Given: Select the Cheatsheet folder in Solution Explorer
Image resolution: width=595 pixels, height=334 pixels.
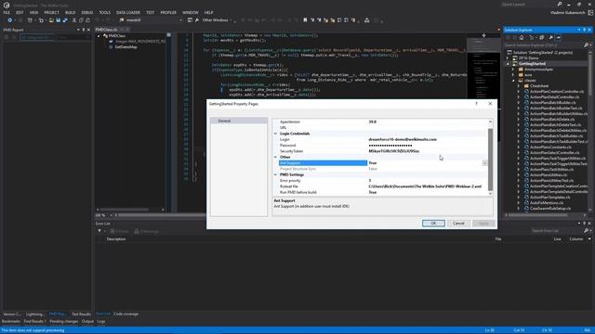Looking at the screenshot, I should 539,86.
